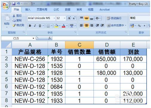Activate the format painter 格式刷
Screen dimensions: 151x108
pos(18,25)
